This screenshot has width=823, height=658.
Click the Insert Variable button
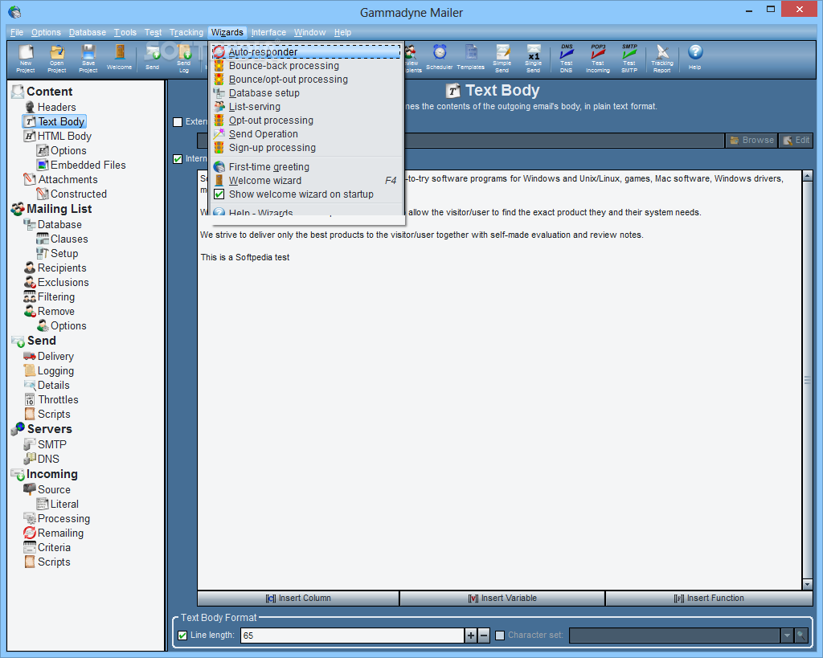point(502,599)
